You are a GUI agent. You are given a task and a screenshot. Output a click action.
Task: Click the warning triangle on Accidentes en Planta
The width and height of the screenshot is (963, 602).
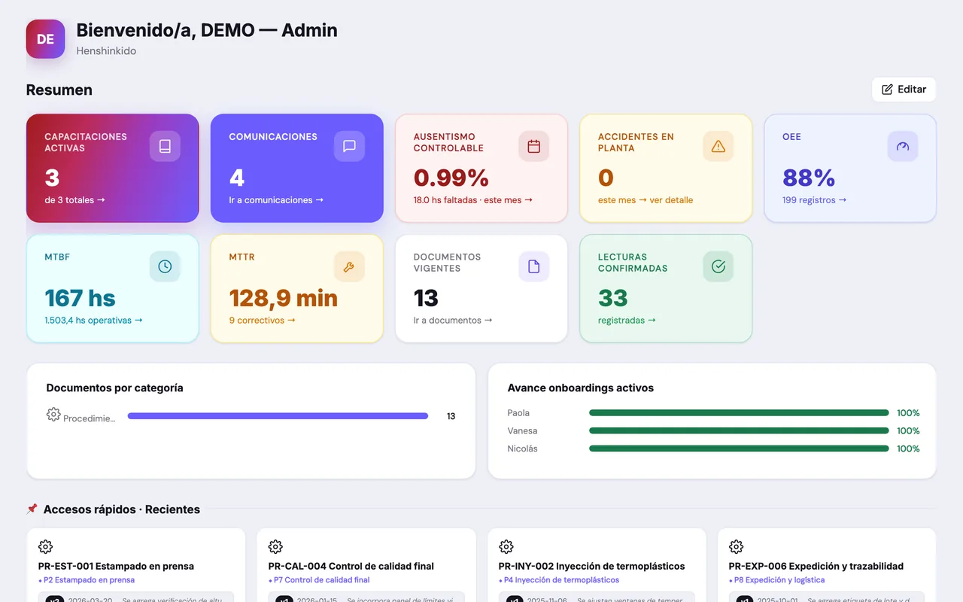click(x=718, y=146)
